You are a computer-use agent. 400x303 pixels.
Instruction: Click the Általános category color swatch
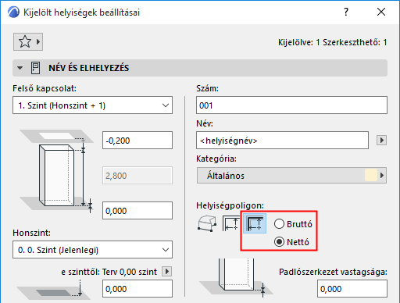pyautogui.click(x=371, y=175)
